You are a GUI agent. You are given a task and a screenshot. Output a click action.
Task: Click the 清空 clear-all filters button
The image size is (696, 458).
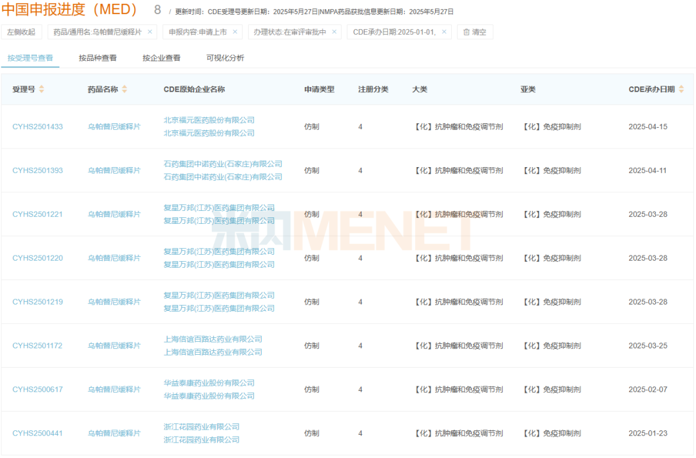coord(475,32)
